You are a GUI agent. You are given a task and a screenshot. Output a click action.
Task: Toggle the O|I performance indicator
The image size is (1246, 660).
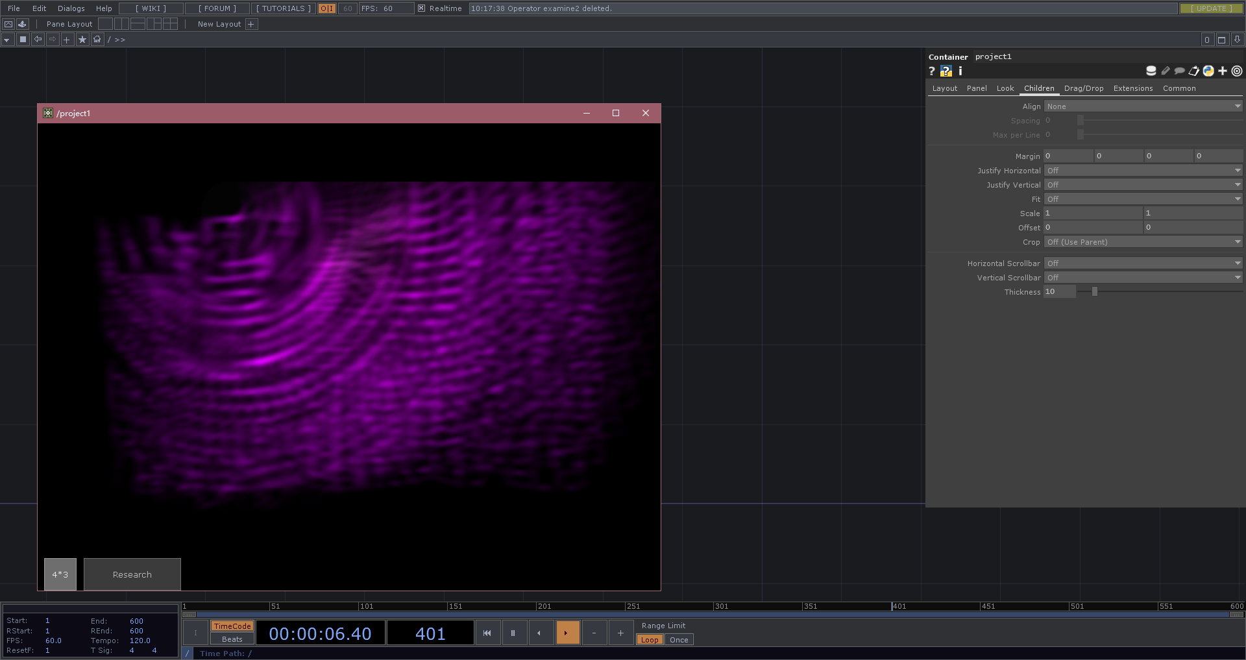[x=326, y=8]
